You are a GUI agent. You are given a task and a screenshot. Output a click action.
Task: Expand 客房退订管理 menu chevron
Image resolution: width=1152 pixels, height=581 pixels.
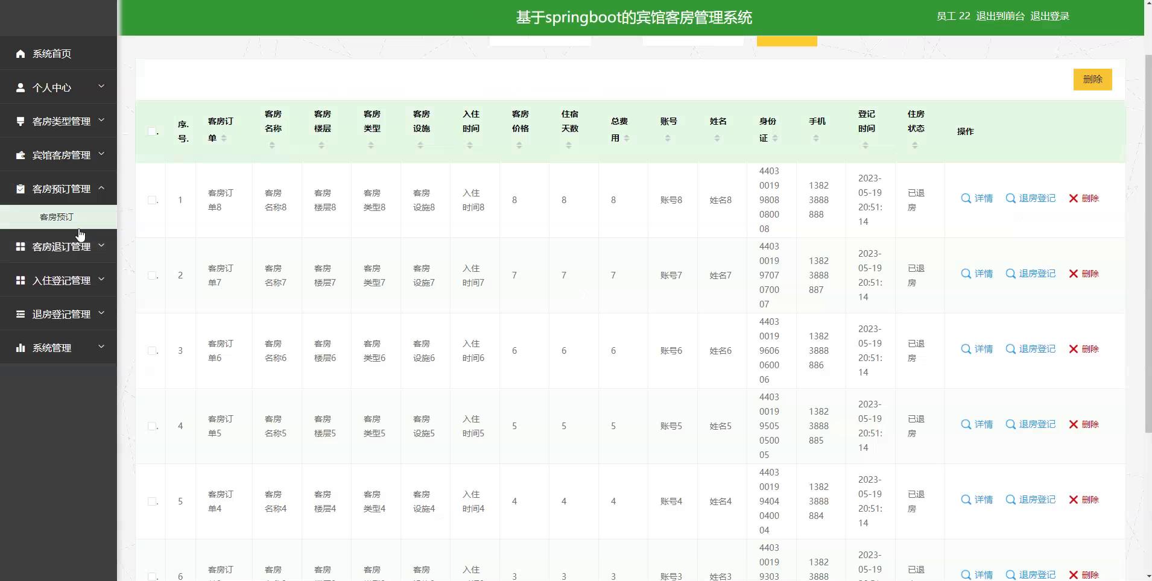101,246
